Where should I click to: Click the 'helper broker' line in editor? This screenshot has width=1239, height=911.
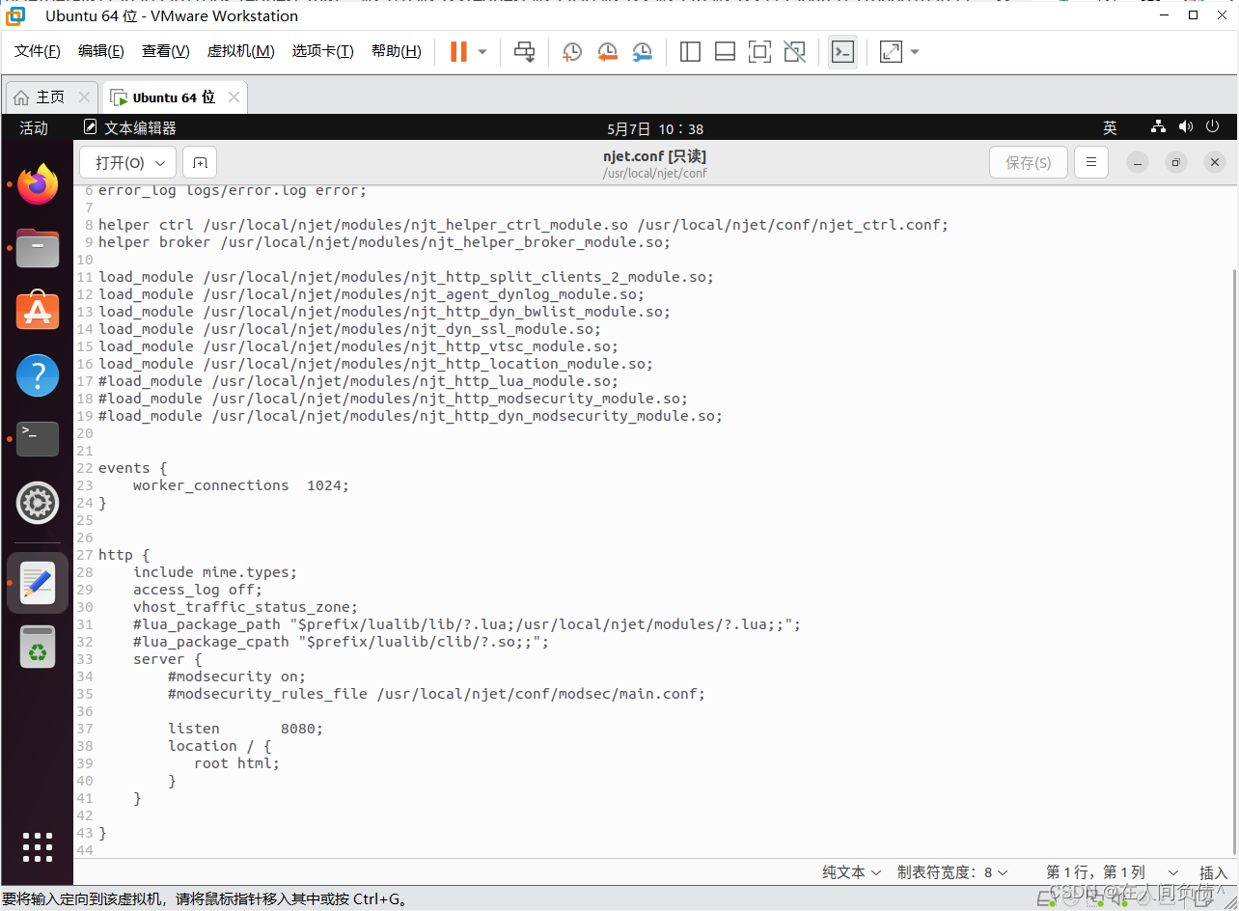click(384, 242)
